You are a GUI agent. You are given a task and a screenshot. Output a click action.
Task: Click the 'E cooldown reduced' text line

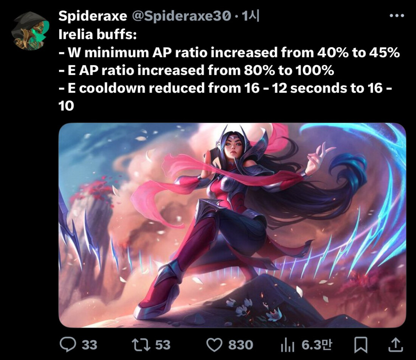(225, 97)
